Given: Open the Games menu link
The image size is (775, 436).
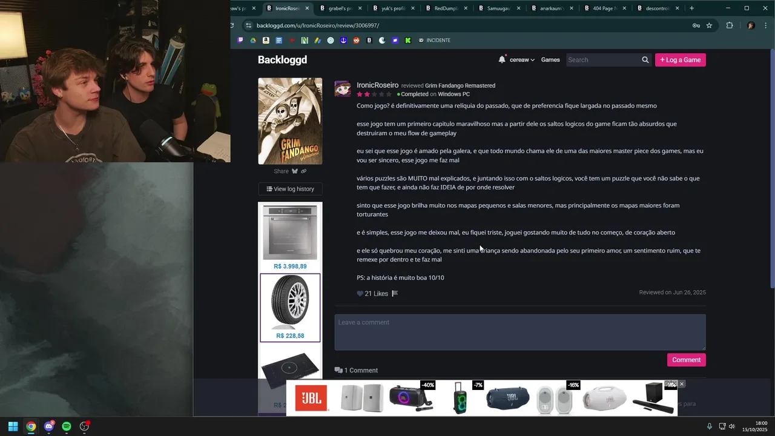Looking at the screenshot, I should 550,60.
